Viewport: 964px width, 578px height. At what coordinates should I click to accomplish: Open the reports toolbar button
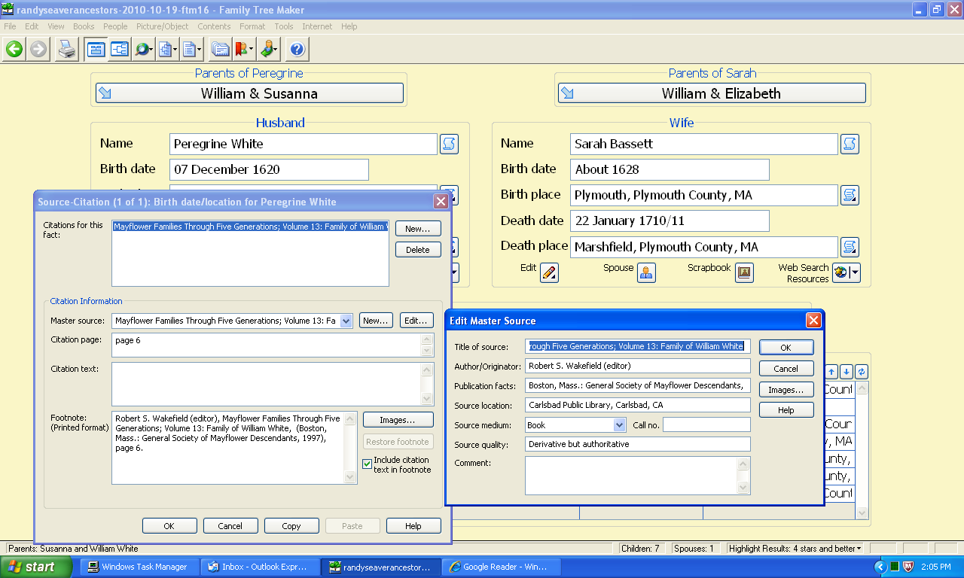(x=191, y=50)
